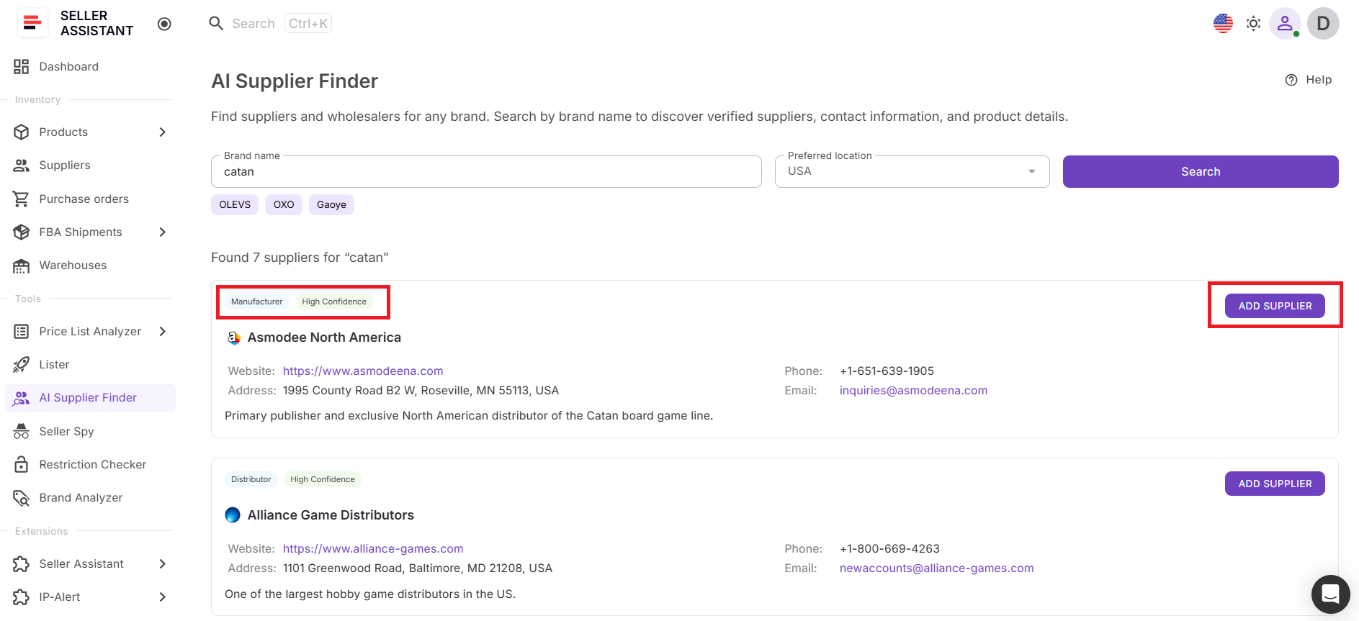
Task: Open the US flag language selector
Action: click(x=1223, y=24)
